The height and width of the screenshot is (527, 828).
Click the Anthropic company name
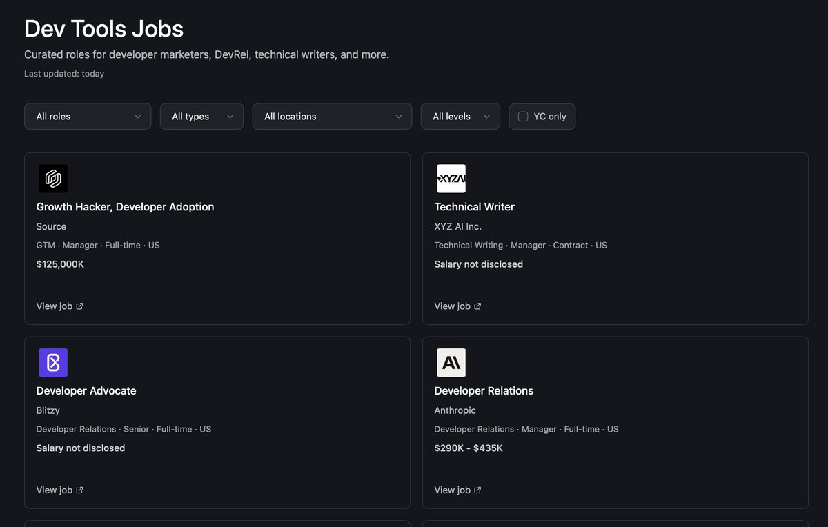point(455,411)
